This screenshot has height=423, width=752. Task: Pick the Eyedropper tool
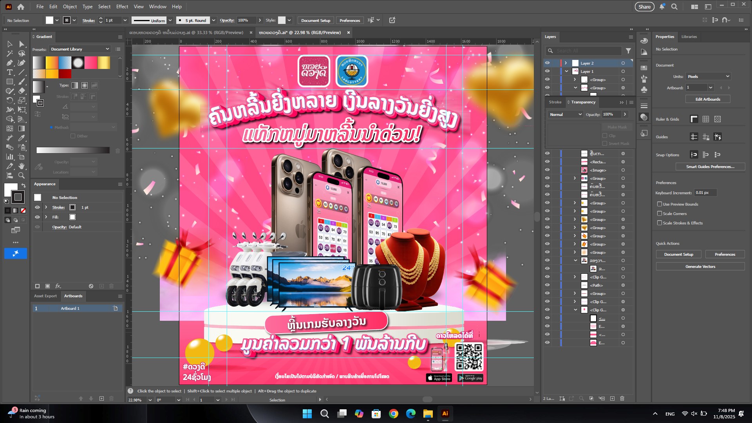point(22,137)
